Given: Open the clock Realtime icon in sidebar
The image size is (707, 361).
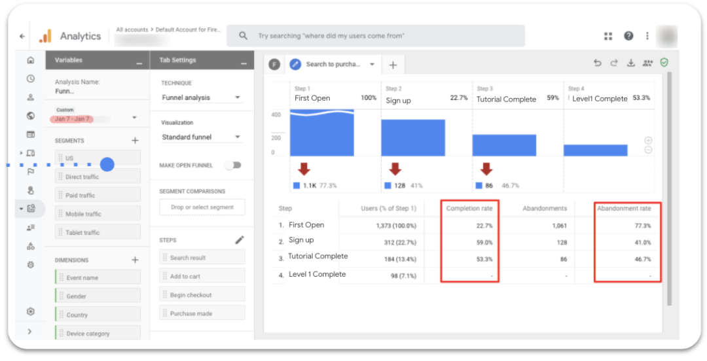Looking at the screenshot, I should [31, 78].
